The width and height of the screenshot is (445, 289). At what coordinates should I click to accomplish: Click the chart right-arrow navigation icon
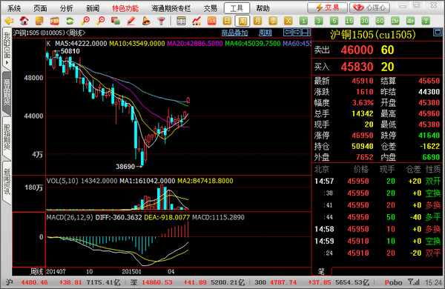pos(297,33)
